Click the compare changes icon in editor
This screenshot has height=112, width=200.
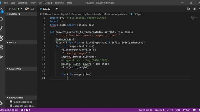[188, 9]
